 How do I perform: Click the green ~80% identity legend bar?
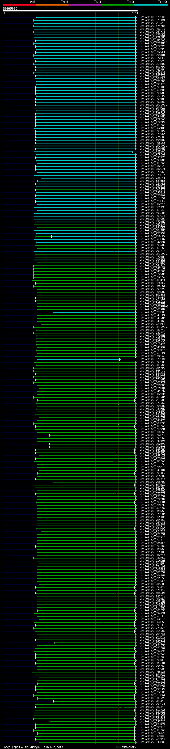(118, 5)
